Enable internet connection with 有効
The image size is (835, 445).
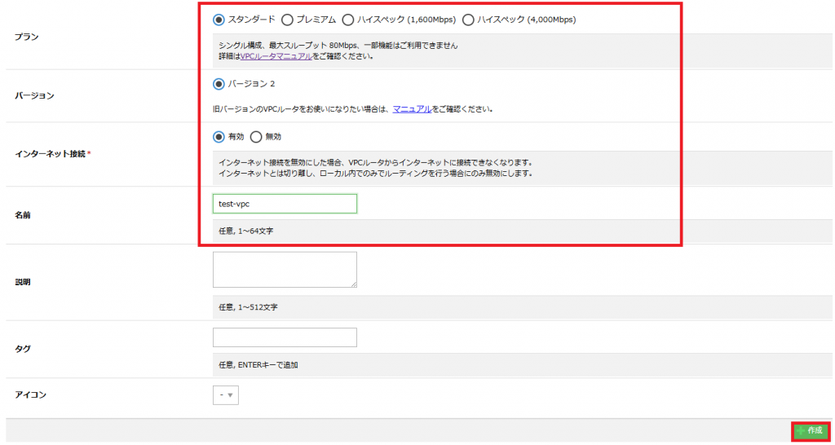(219, 137)
